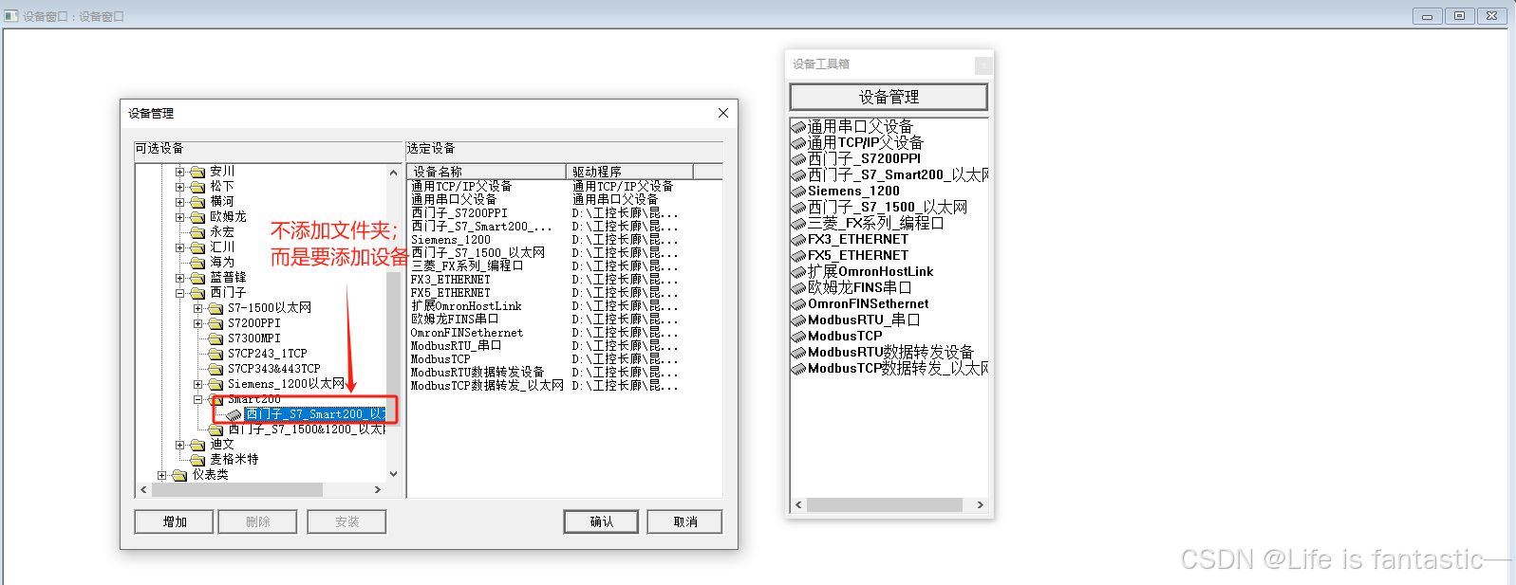
Task: Click the 永宏 folder icon in tree
Action: 197,232
